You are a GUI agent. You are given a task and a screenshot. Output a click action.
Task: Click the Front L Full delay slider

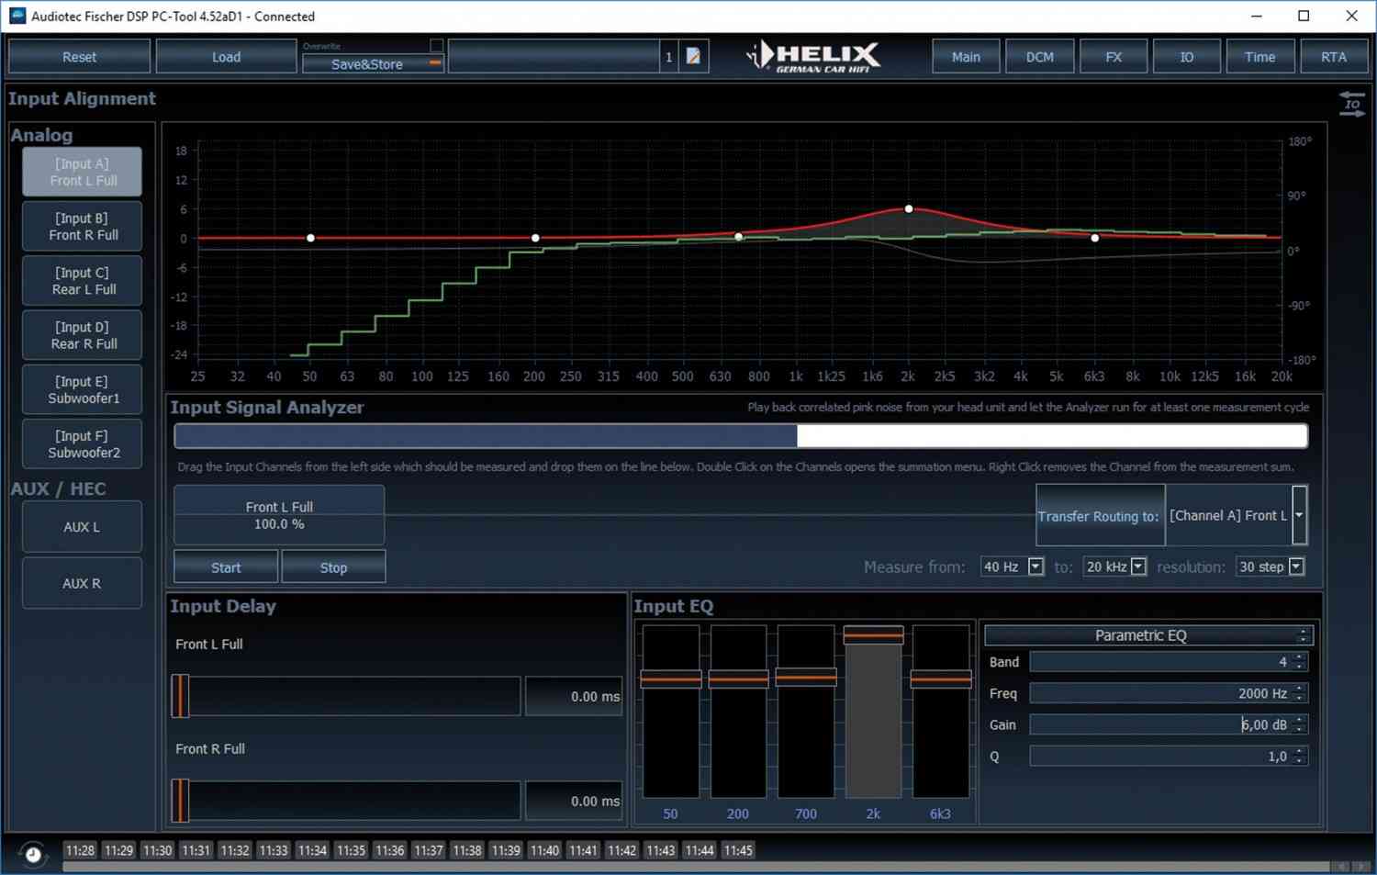(346, 696)
